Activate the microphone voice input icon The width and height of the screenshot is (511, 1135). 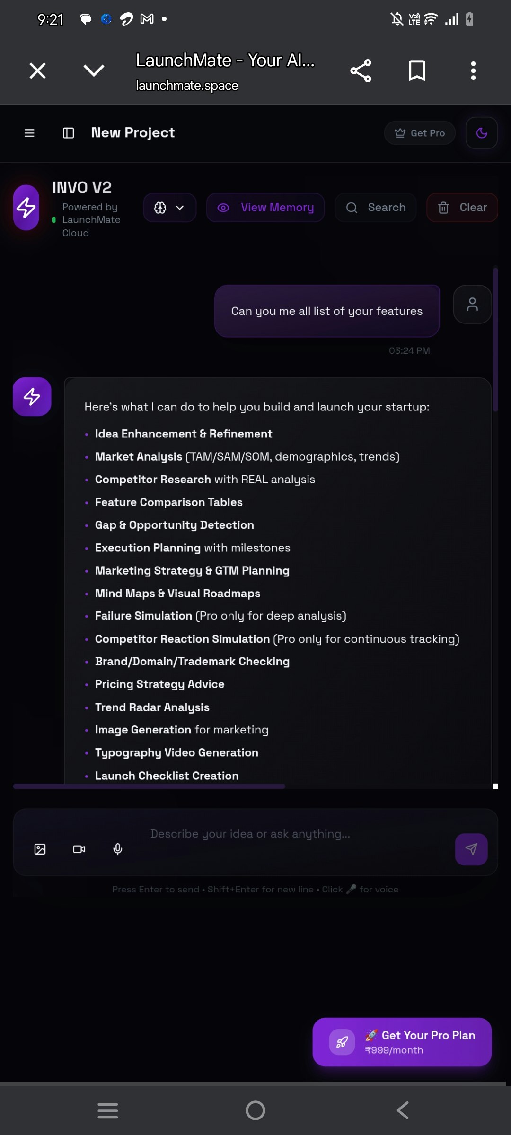(x=117, y=849)
